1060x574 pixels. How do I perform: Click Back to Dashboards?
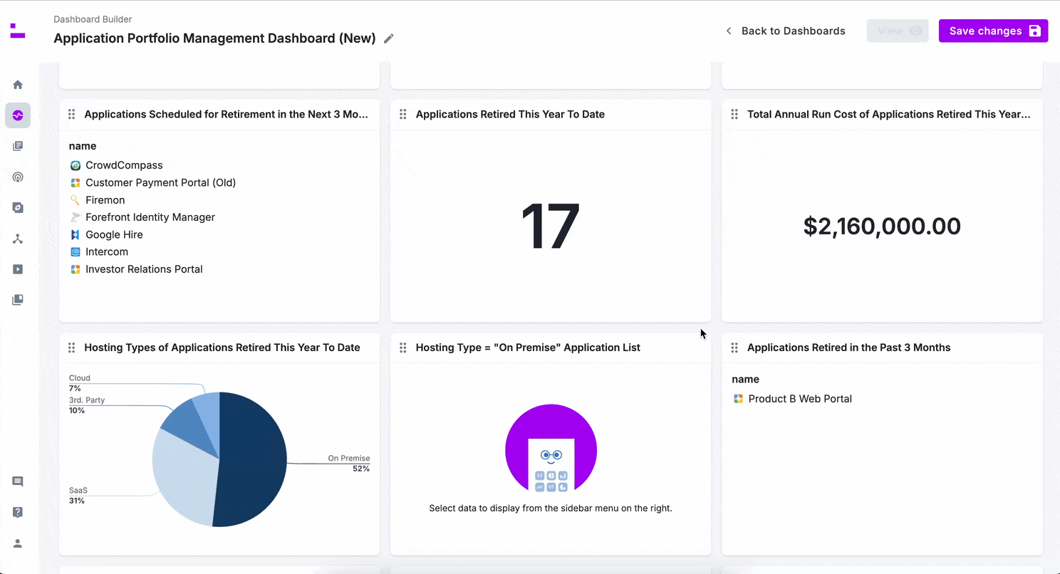click(793, 31)
